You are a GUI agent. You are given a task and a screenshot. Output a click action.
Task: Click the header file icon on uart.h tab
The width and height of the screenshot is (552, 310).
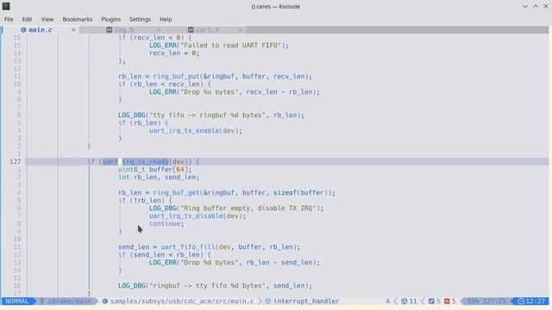[191, 30]
